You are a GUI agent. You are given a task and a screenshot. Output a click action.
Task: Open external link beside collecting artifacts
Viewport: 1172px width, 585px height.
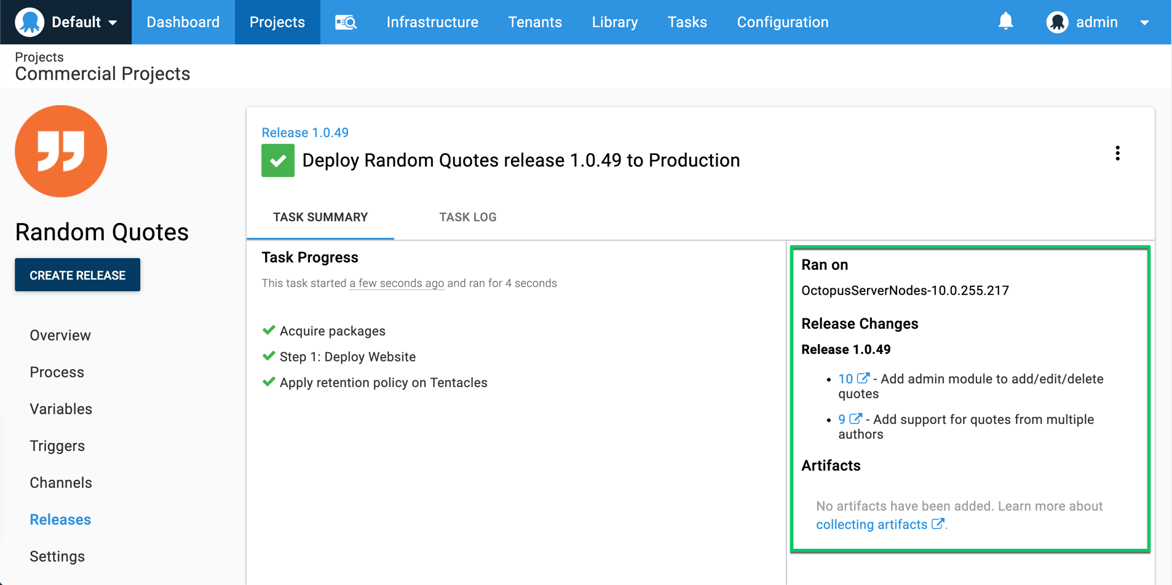click(x=938, y=524)
